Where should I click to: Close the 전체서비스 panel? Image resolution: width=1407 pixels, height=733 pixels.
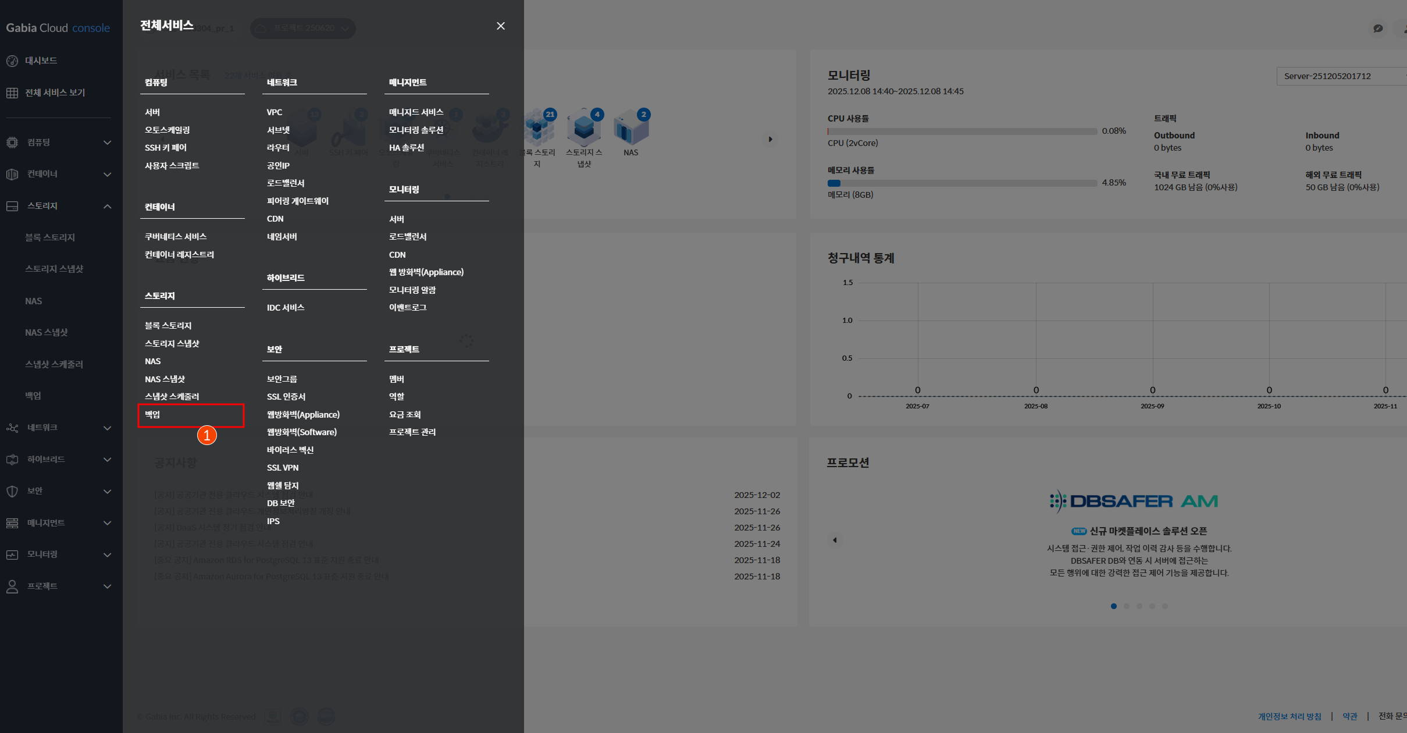(500, 26)
